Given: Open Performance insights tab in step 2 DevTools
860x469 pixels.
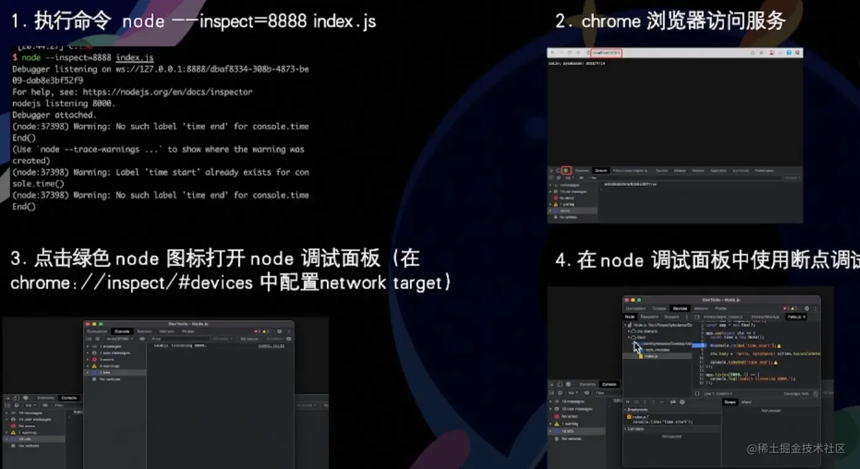Looking at the screenshot, I should coord(630,170).
